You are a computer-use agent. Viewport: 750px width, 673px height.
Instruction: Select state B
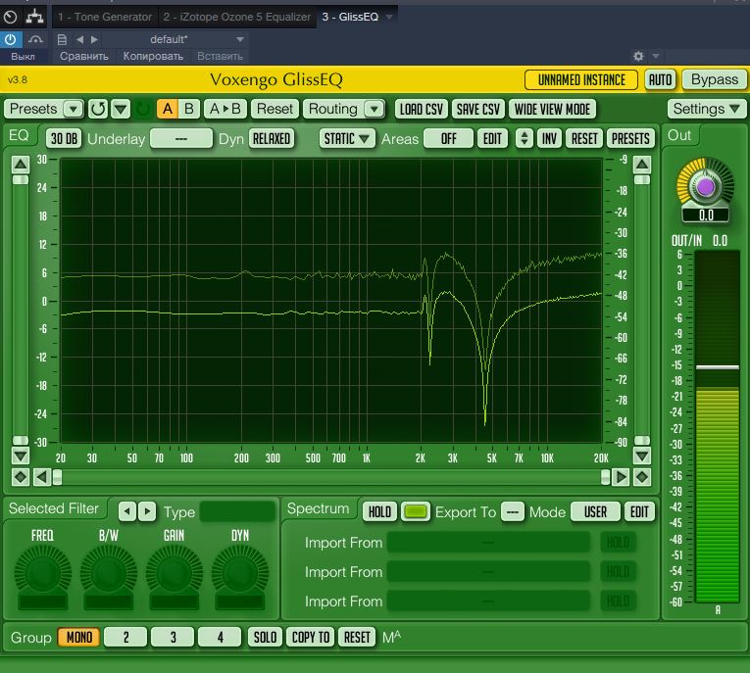click(x=189, y=109)
